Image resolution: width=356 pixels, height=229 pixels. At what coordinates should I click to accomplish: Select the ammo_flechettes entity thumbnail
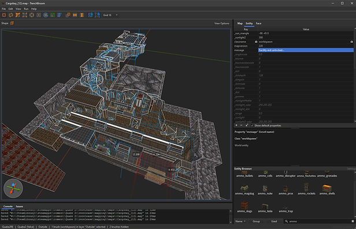point(306,174)
